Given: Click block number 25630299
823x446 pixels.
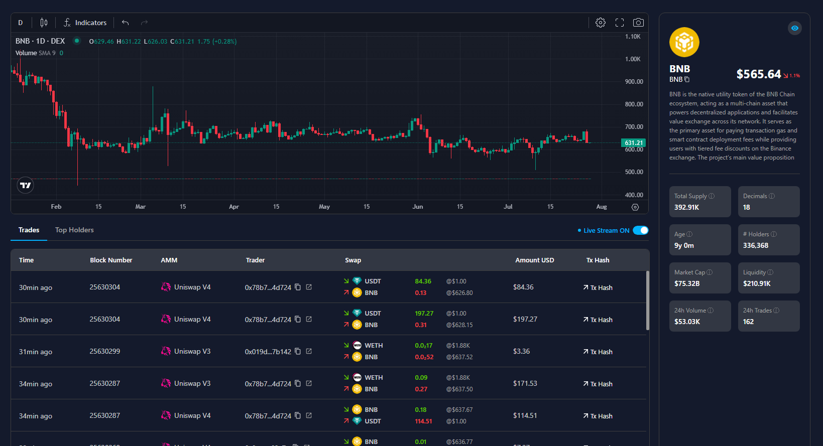Looking at the screenshot, I should [x=105, y=351].
